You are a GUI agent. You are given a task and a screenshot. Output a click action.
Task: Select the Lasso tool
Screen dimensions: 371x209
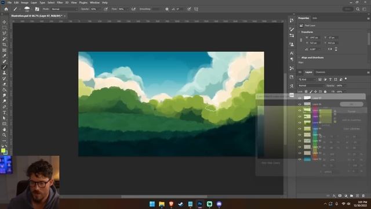coord(4,33)
